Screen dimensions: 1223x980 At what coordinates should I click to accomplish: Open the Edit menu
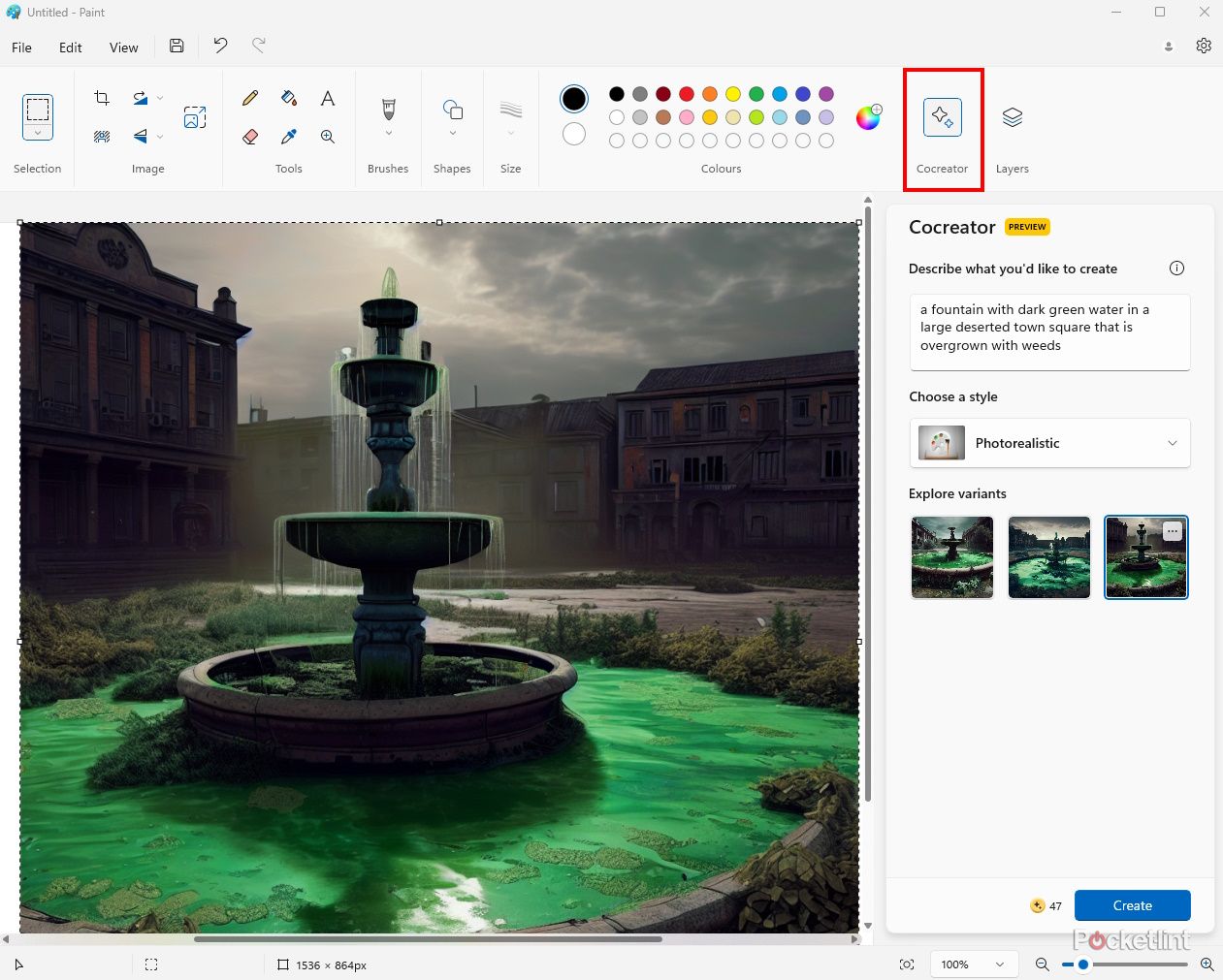70,47
